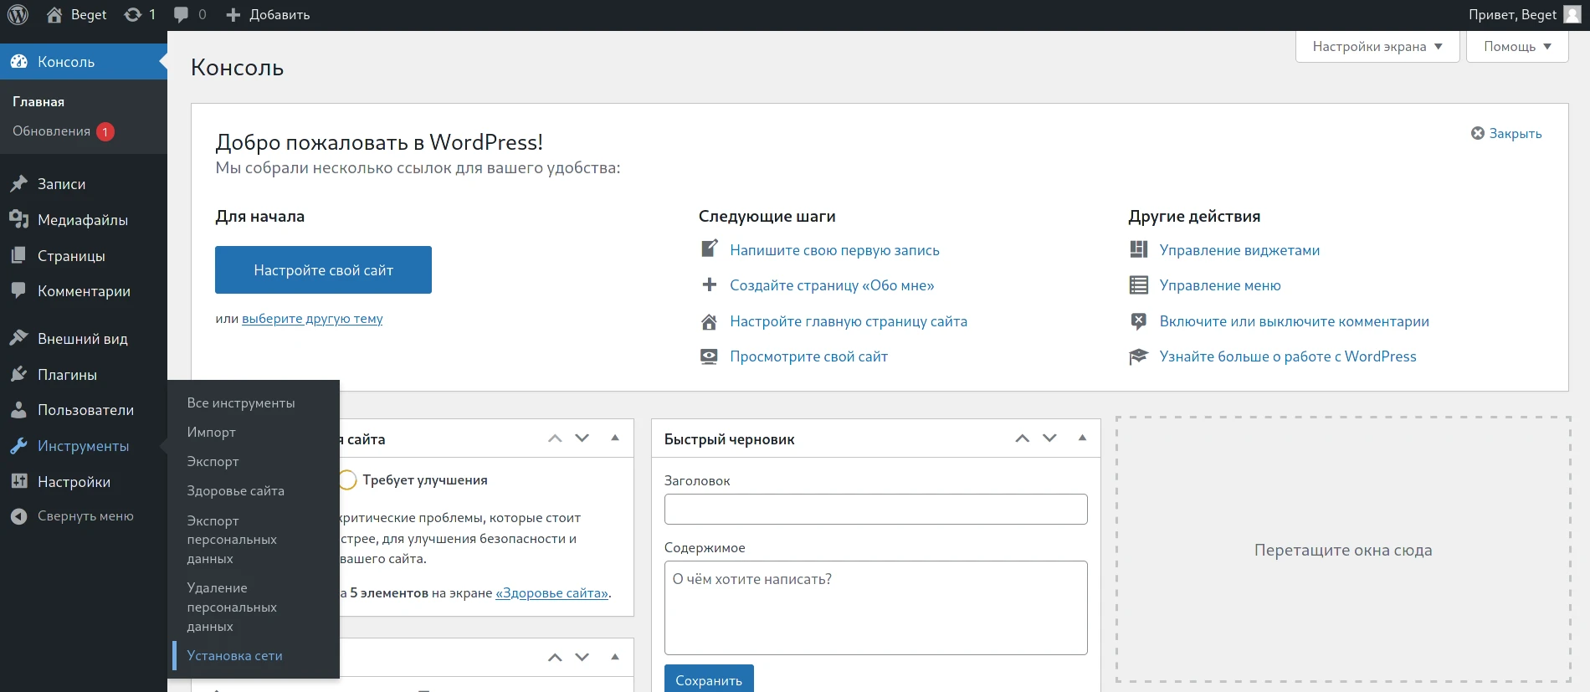Open the updates icon in admin bar
Screen dimensions: 1590x692
tap(133, 14)
